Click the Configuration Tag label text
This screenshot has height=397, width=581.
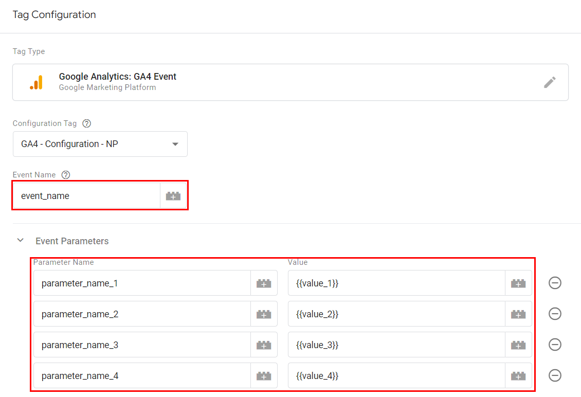pyautogui.click(x=45, y=123)
